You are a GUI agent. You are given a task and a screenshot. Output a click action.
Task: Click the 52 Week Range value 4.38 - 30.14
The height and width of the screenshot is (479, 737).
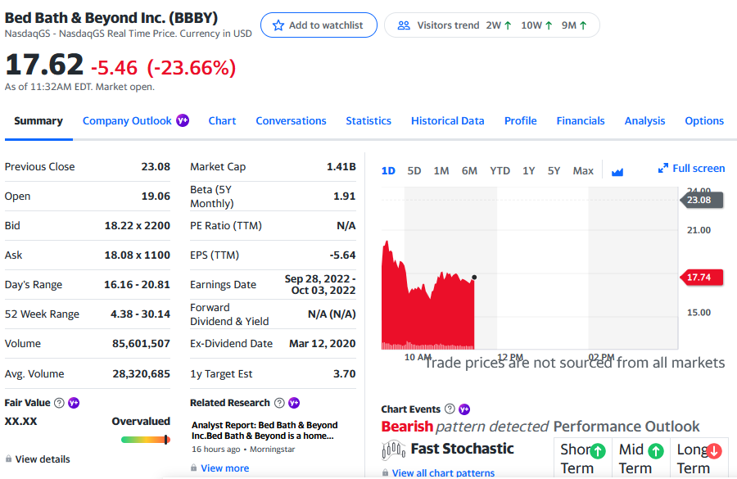(x=140, y=314)
